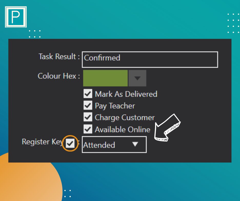Viewport: 240px width, 201px height.
Task: Click the Charge Customer text
Action: [125, 118]
